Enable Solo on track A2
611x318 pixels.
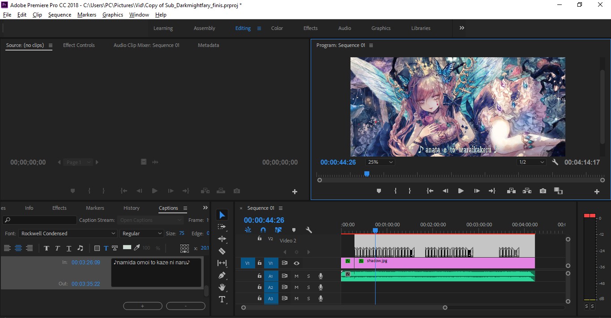[x=308, y=287]
